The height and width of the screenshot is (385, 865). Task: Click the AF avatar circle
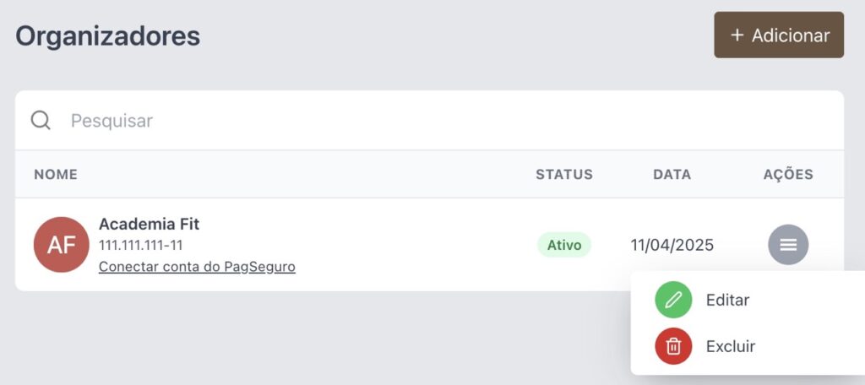pos(61,244)
